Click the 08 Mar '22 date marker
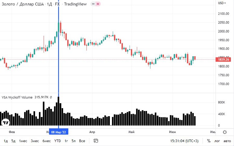Viewport: 234px width, 146px height. (x=59, y=132)
